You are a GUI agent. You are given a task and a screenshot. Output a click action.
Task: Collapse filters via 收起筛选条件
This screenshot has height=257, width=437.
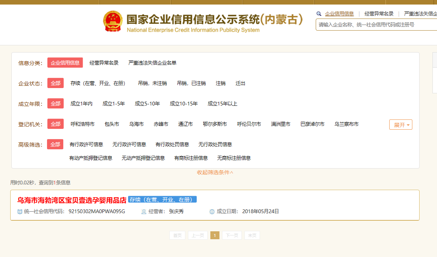215,173
